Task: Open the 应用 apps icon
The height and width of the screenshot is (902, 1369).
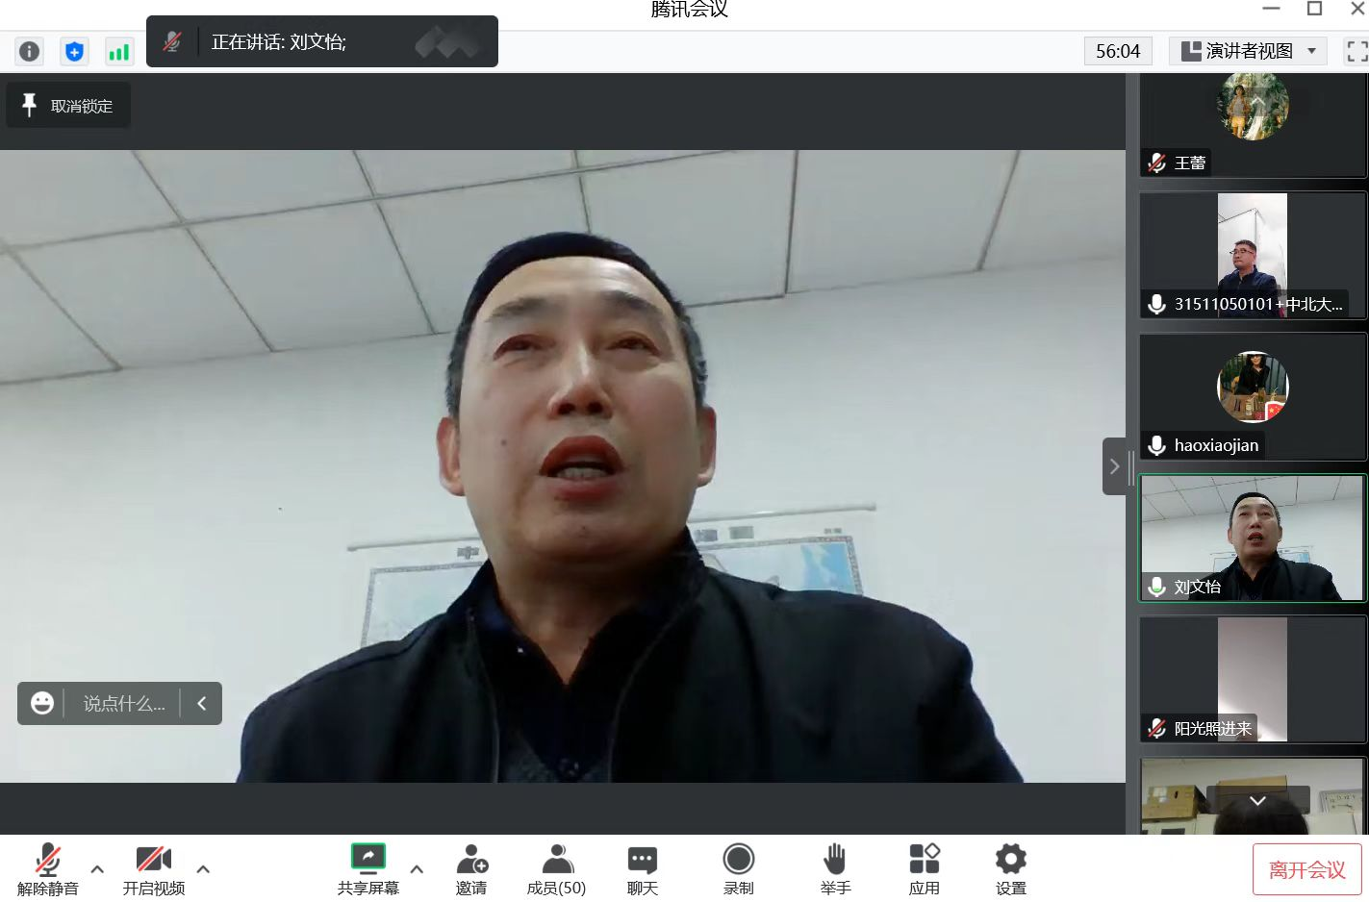Action: (x=924, y=868)
